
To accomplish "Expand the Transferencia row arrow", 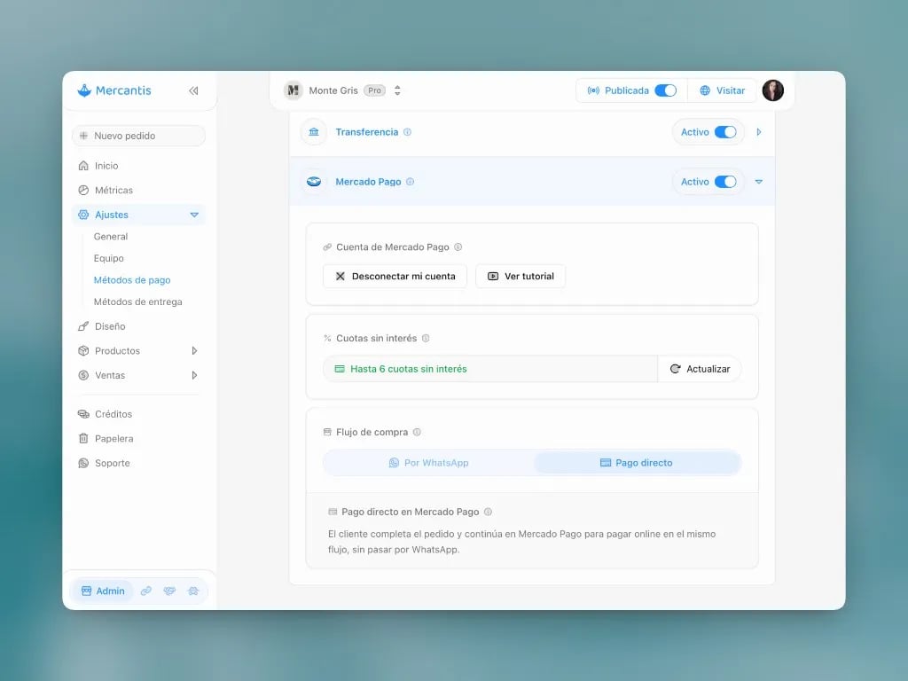I will pos(759,132).
